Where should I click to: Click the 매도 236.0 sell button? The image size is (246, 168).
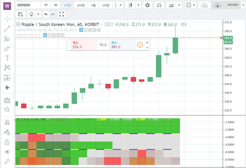tap(84, 45)
